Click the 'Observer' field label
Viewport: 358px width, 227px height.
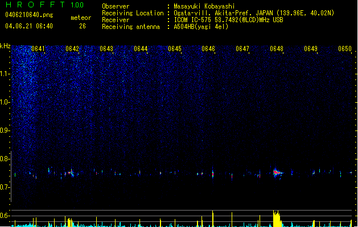pyautogui.click(x=116, y=6)
